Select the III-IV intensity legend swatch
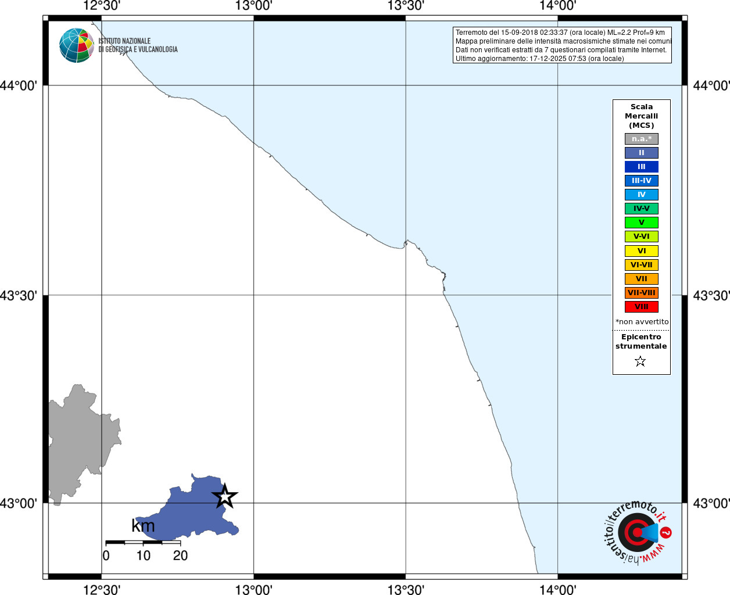The image size is (730, 595). tap(642, 181)
